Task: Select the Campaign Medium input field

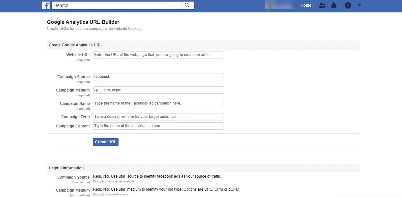Action: click(x=158, y=90)
